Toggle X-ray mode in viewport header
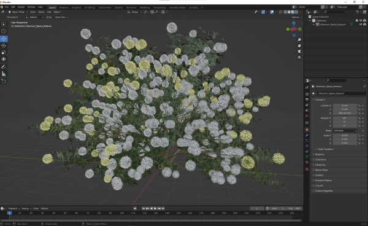Image resolution: width=368 pixels, height=226 pixels. (280, 12)
